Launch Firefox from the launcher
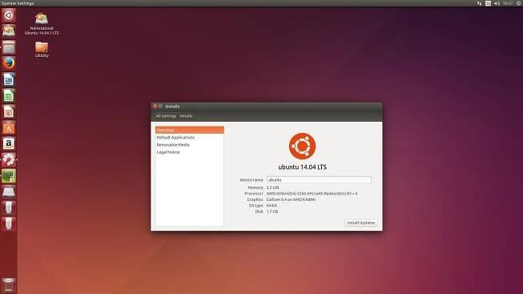Image resolution: width=523 pixels, height=294 pixels. pos(9,63)
